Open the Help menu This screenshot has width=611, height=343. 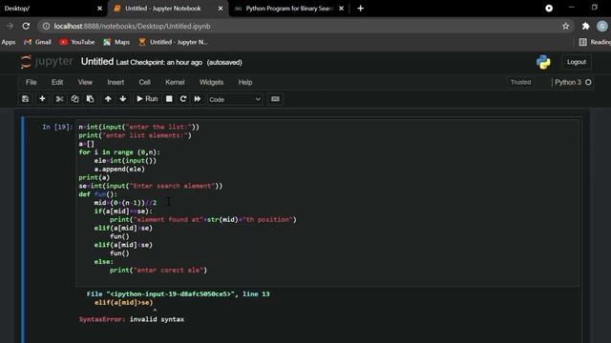tap(245, 83)
